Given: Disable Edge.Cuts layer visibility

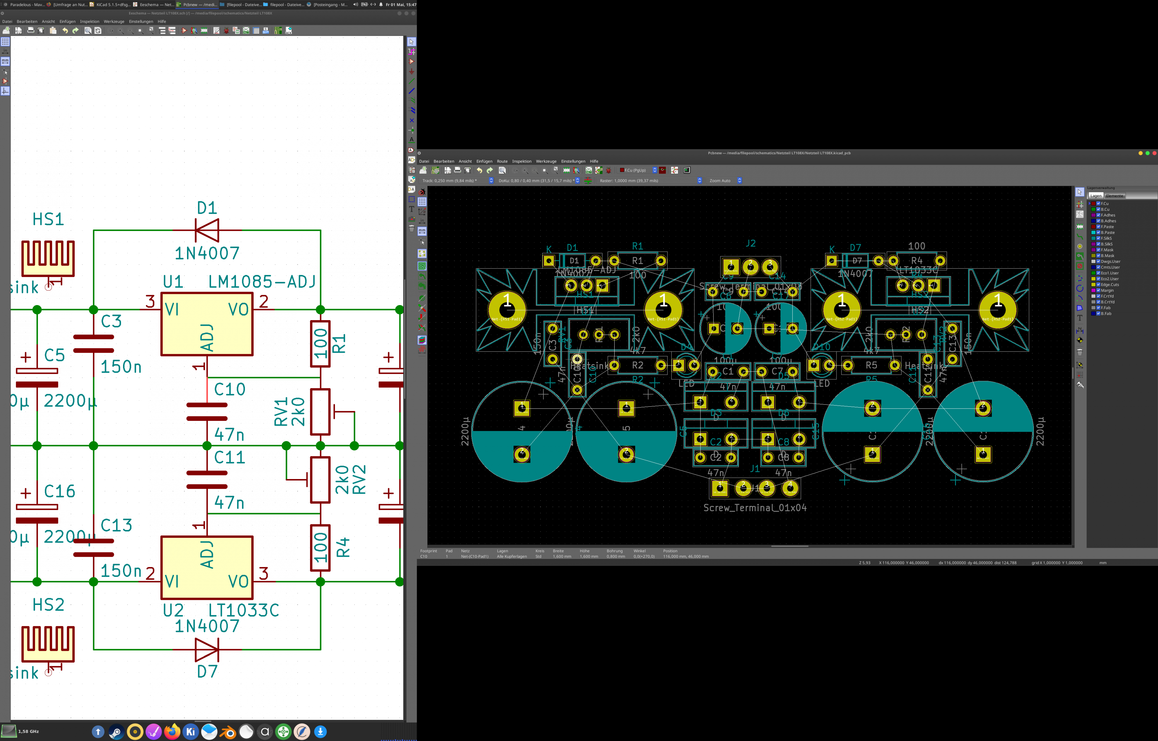Looking at the screenshot, I should coord(1098,284).
